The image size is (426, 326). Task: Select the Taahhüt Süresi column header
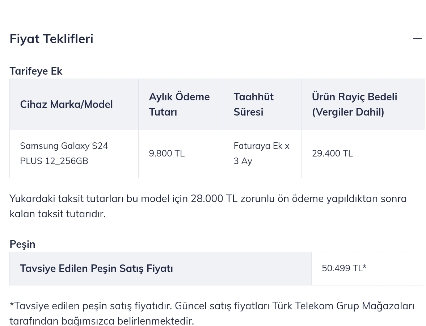(253, 104)
